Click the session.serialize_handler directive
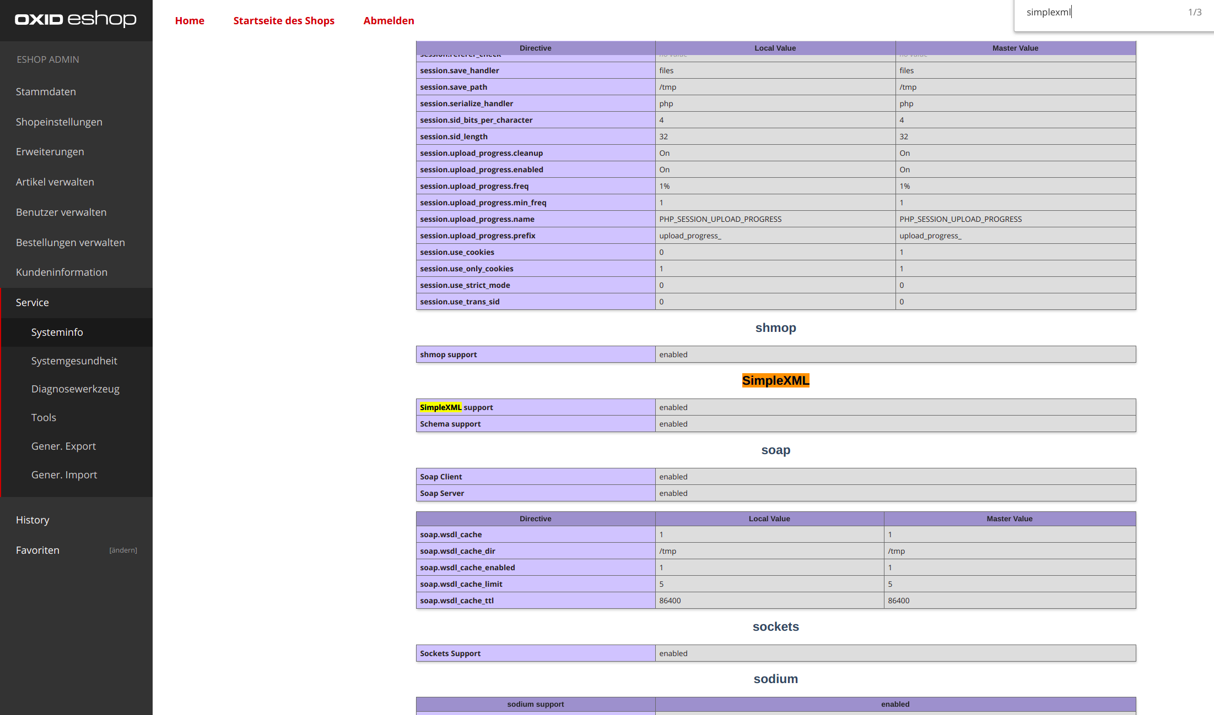The width and height of the screenshot is (1214, 715). pyautogui.click(x=466, y=103)
